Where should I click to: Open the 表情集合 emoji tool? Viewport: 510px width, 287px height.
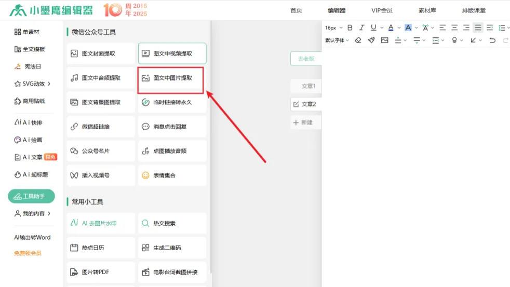pyautogui.click(x=172, y=175)
